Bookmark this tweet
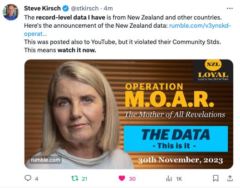This screenshot has width=240, height=188. (x=216, y=178)
